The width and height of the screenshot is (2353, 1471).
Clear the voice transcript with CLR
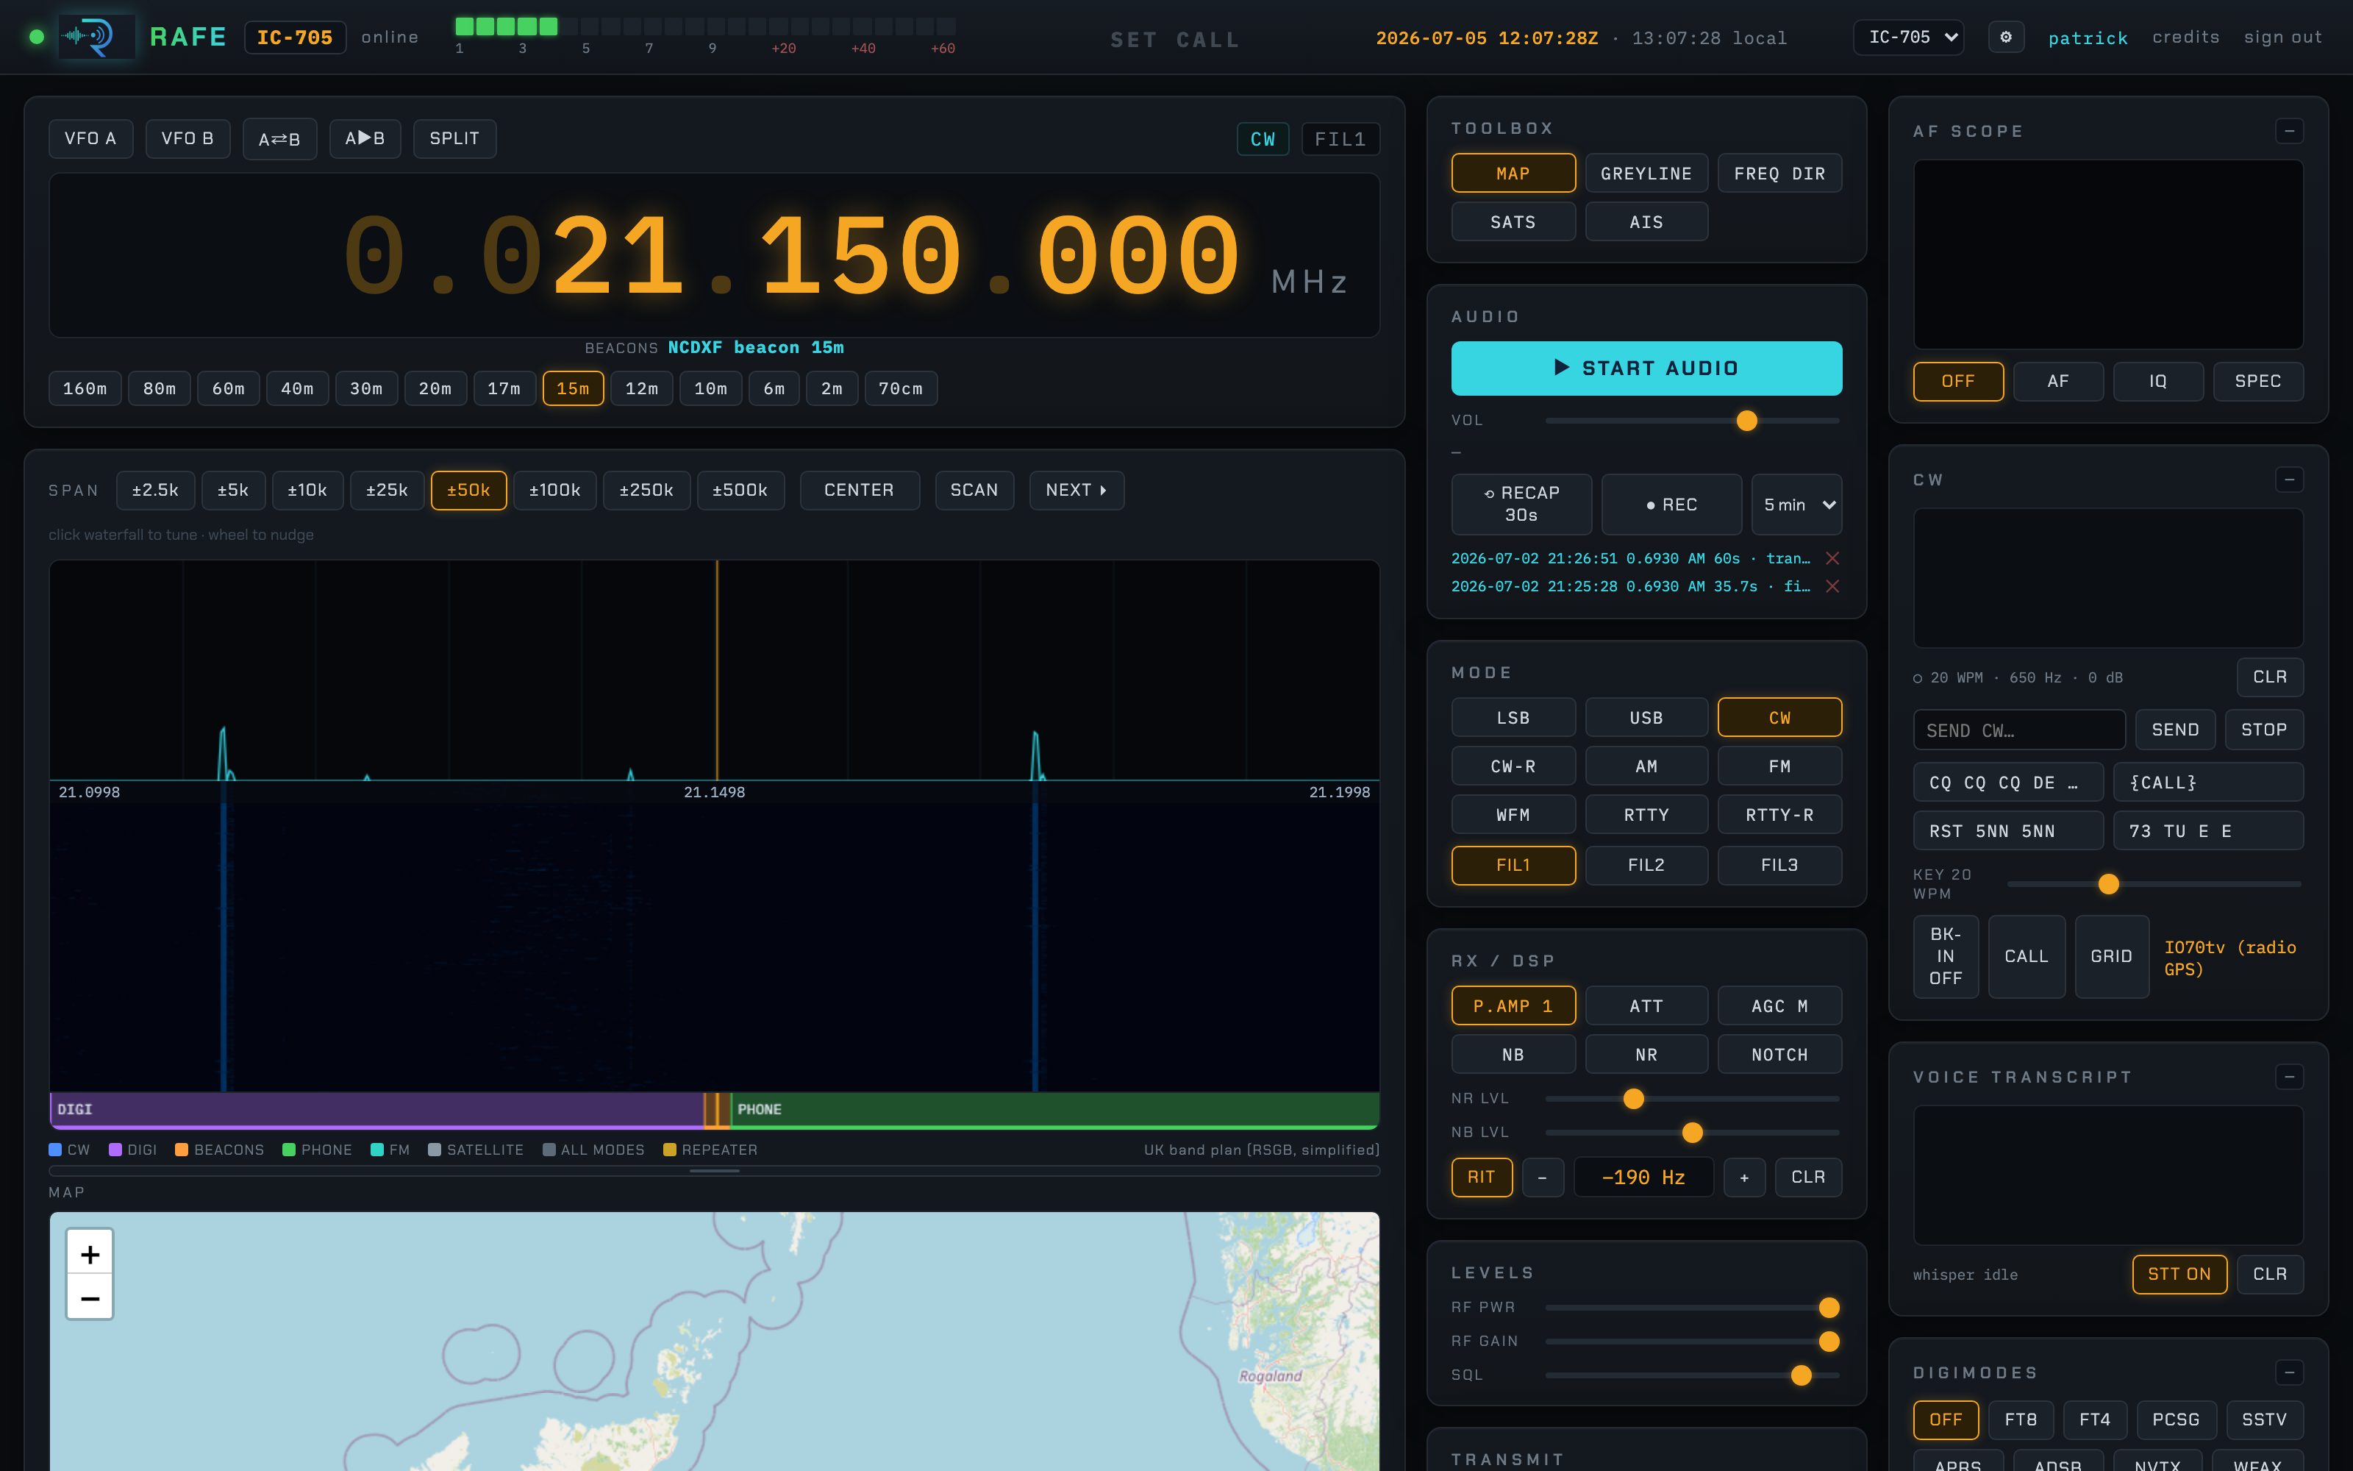coord(2269,1275)
